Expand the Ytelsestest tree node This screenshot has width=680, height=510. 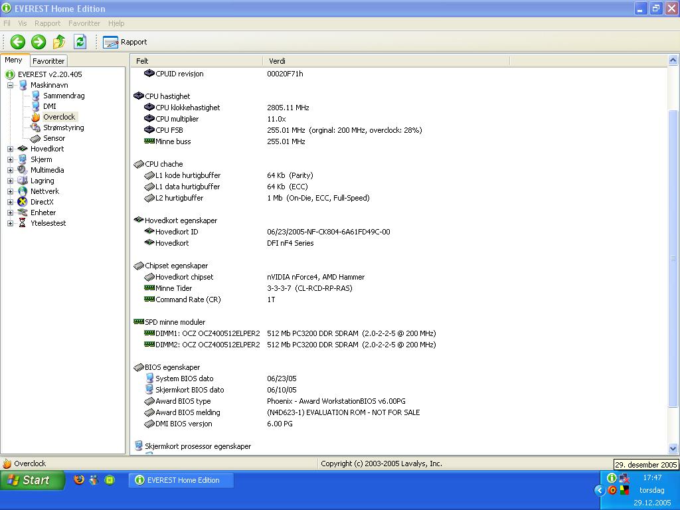click(x=10, y=223)
